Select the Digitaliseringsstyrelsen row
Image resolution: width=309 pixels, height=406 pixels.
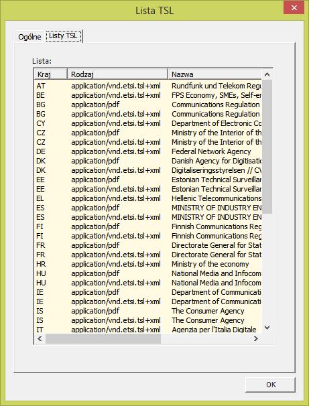click(x=148, y=170)
